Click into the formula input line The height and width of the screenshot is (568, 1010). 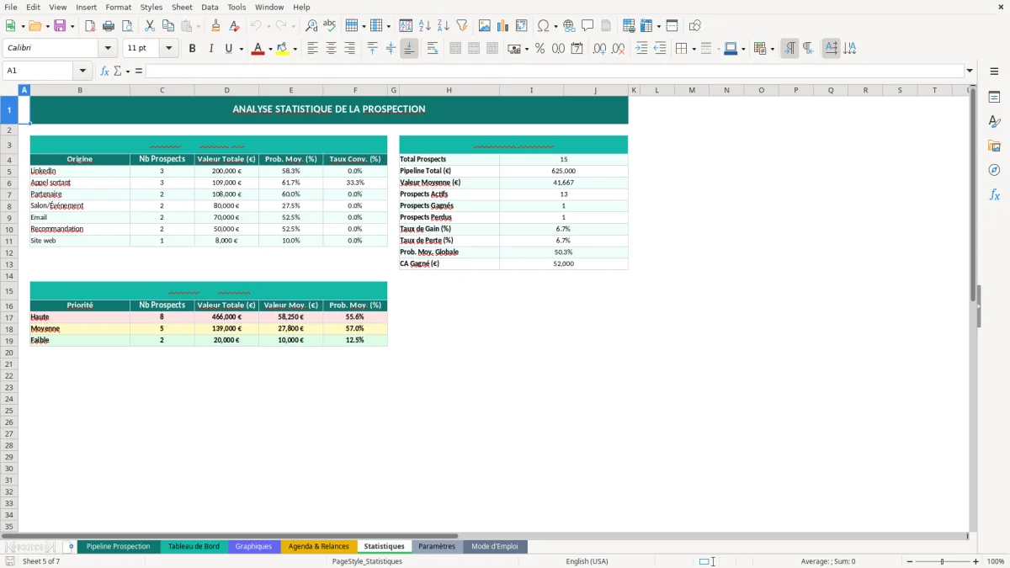[554, 71]
